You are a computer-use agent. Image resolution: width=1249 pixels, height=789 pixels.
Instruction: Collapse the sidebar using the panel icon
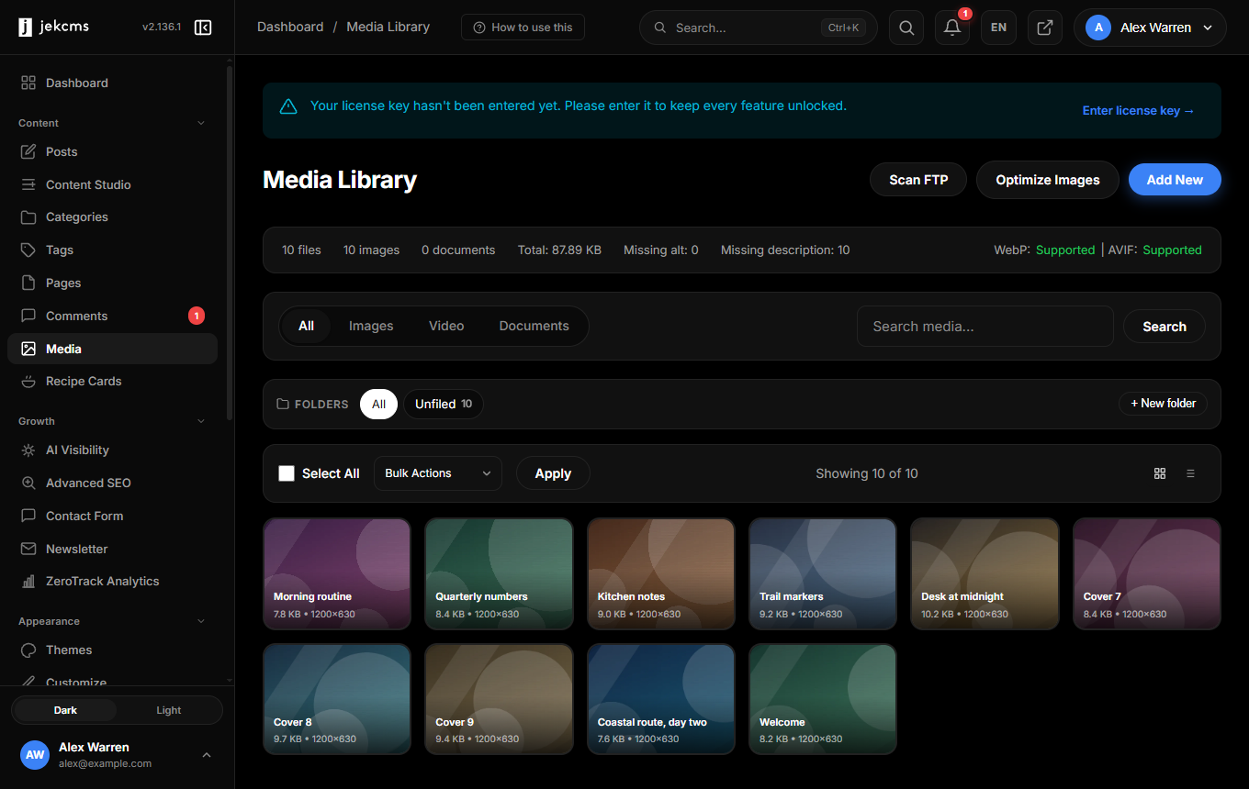click(203, 28)
